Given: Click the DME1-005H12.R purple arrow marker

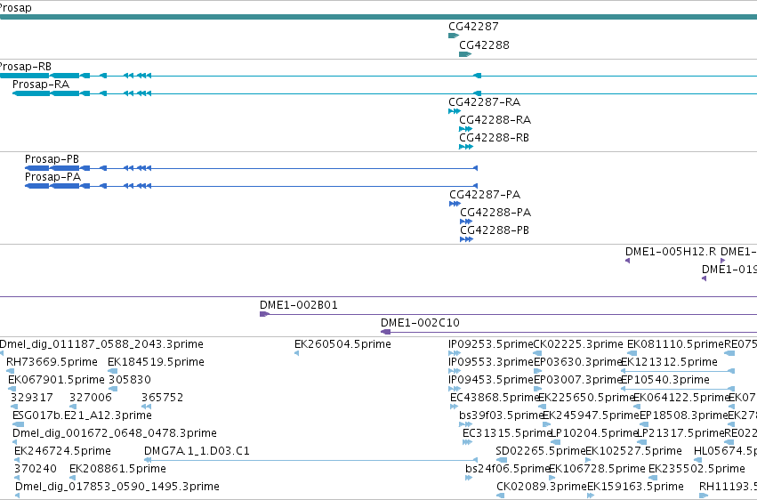Looking at the screenshot, I should point(628,261).
